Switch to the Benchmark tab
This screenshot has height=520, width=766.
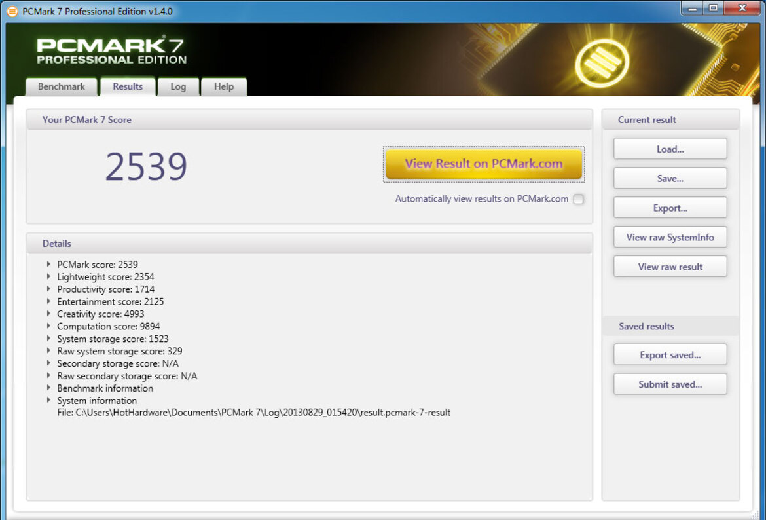(61, 86)
